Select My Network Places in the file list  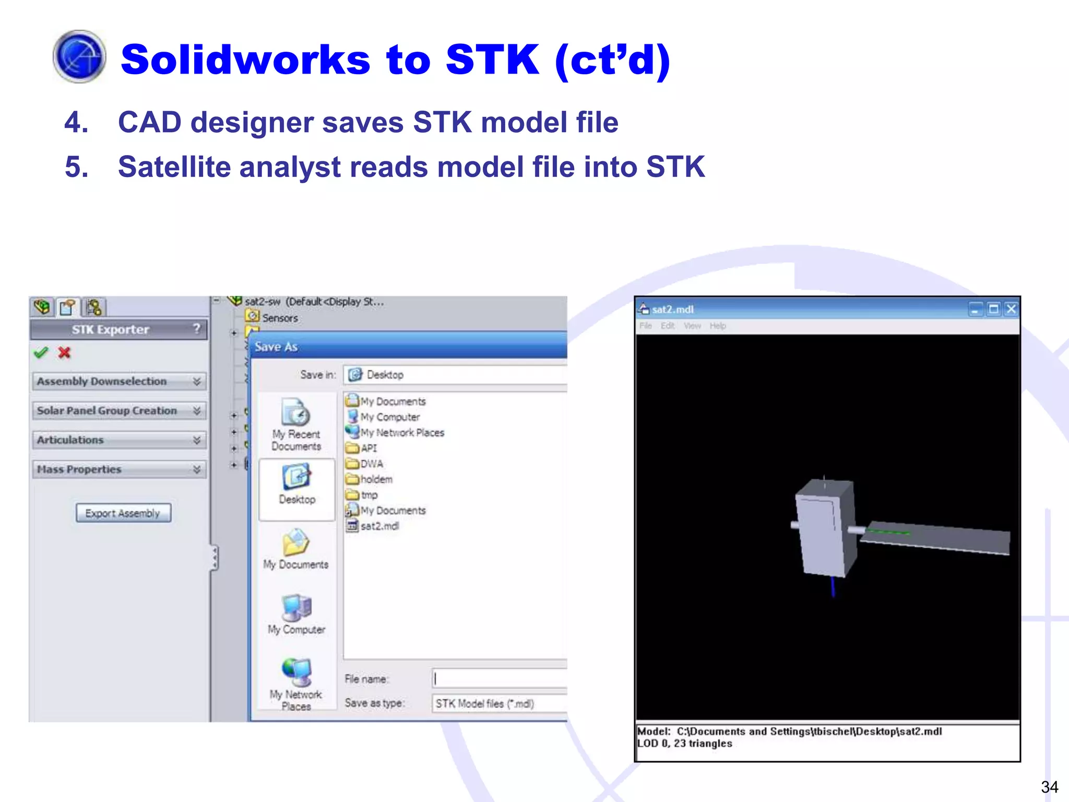coord(395,432)
